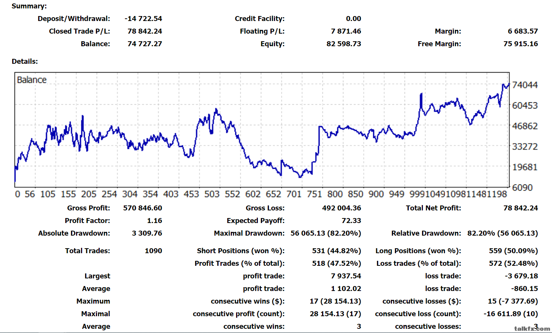Click the 19681 axis label on chart
This screenshot has width=552, height=333.
524,167
